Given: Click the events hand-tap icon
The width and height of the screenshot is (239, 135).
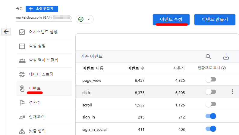Looking at the screenshot, I should [x=22, y=89].
